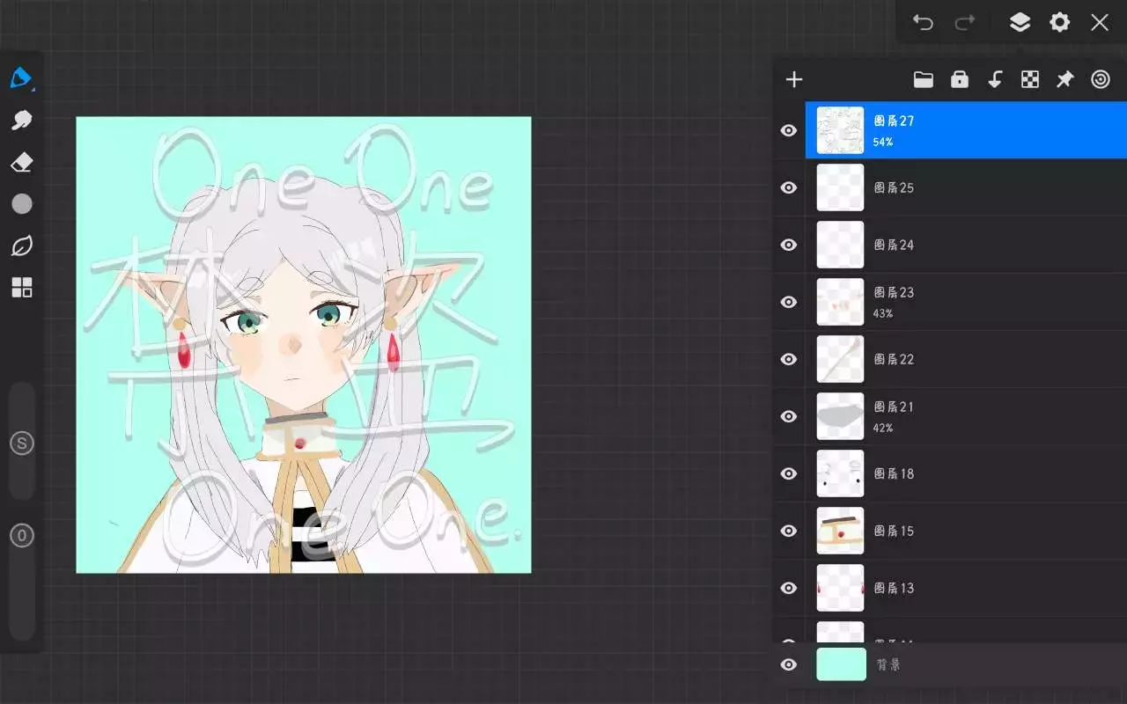The image size is (1127, 704).
Task: Open the gray color picker circle
Action: tap(21, 204)
